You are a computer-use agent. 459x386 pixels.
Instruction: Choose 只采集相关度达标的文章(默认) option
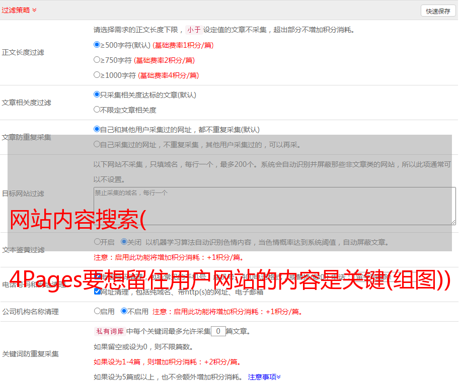click(x=97, y=94)
